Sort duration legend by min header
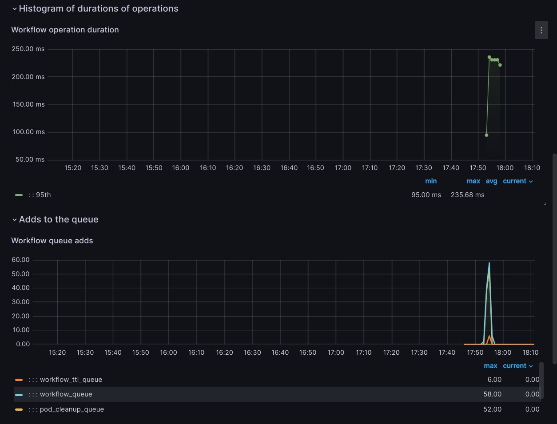Screen dimensions: 557x424 431,181
